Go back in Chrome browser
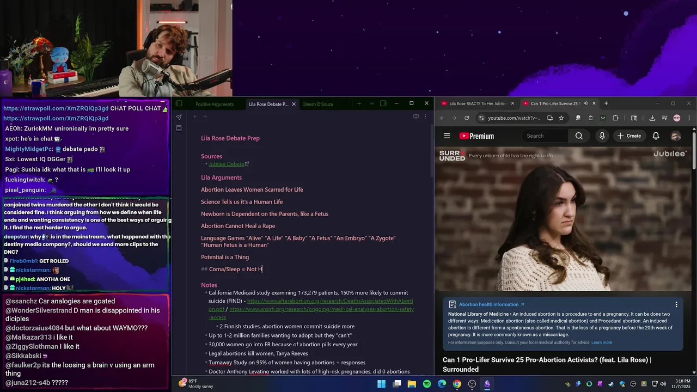697x392 pixels. click(442, 118)
